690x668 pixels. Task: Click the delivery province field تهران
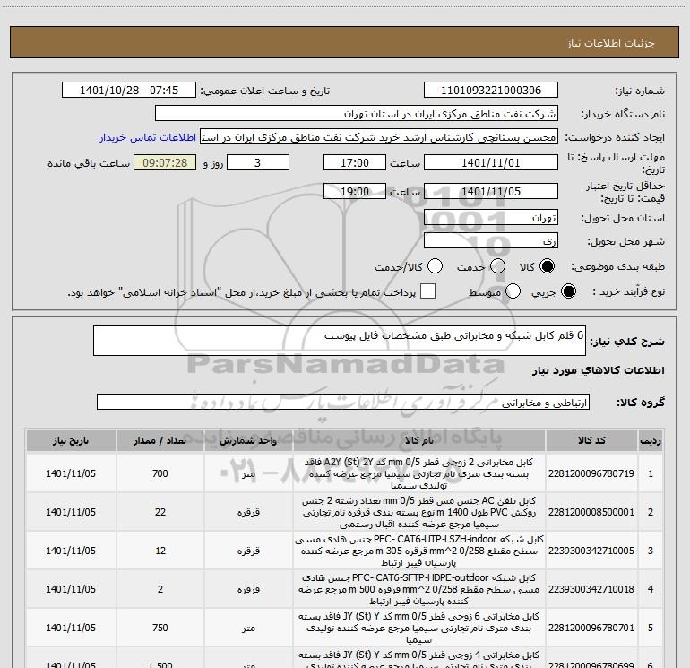pos(491,218)
